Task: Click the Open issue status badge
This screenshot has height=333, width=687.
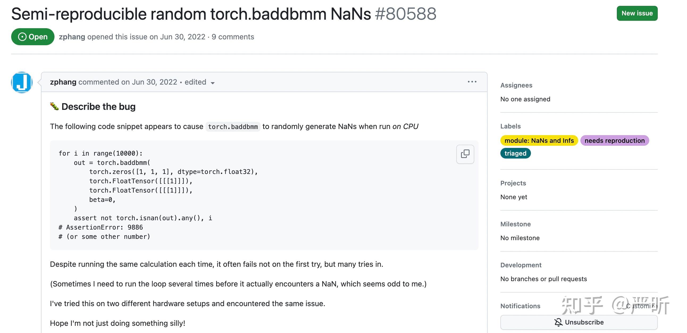Action: click(x=33, y=37)
